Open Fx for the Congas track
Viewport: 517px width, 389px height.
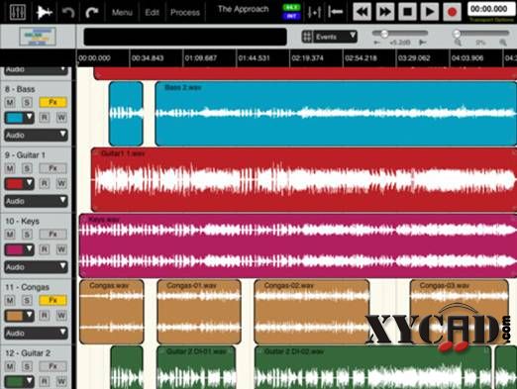pyautogui.click(x=52, y=300)
